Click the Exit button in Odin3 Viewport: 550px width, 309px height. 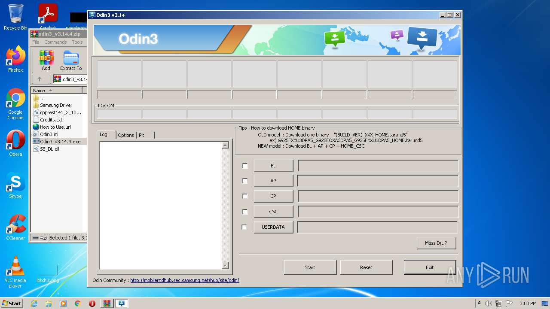[x=430, y=267]
